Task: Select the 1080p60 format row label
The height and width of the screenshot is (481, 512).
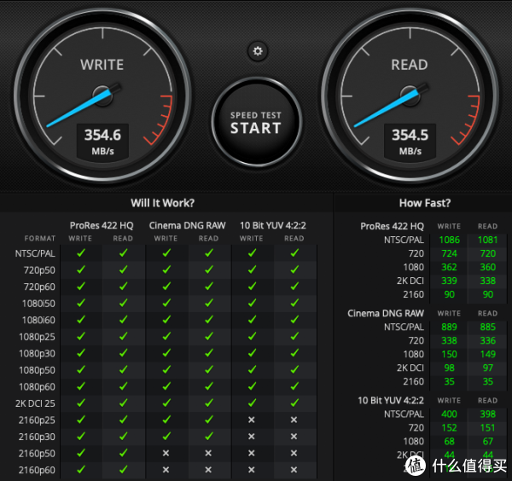Action: (x=37, y=386)
